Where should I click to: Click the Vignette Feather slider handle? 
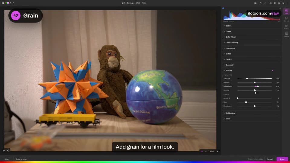255,90
